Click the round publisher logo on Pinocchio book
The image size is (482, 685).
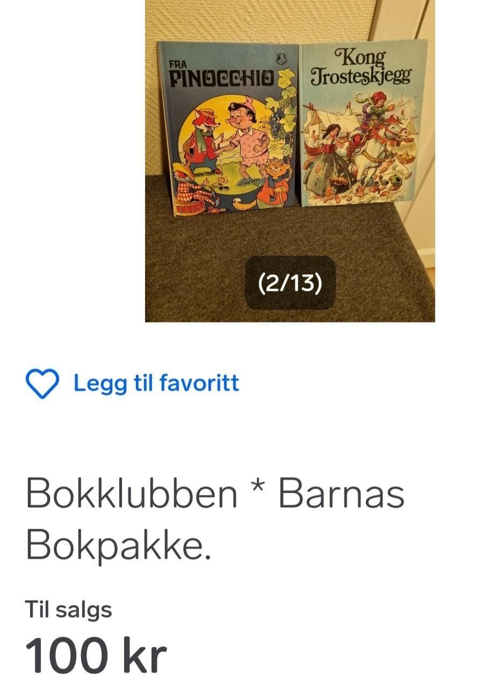click(282, 58)
